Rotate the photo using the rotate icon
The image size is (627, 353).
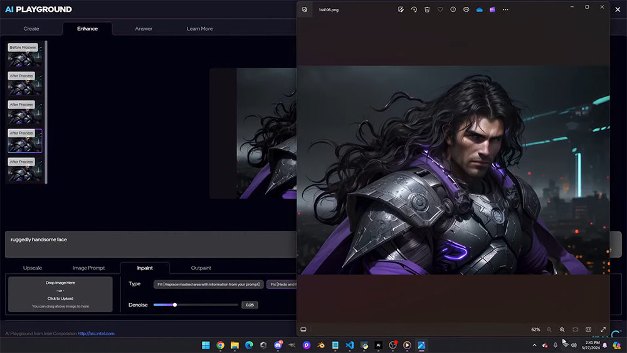click(x=414, y=9)
